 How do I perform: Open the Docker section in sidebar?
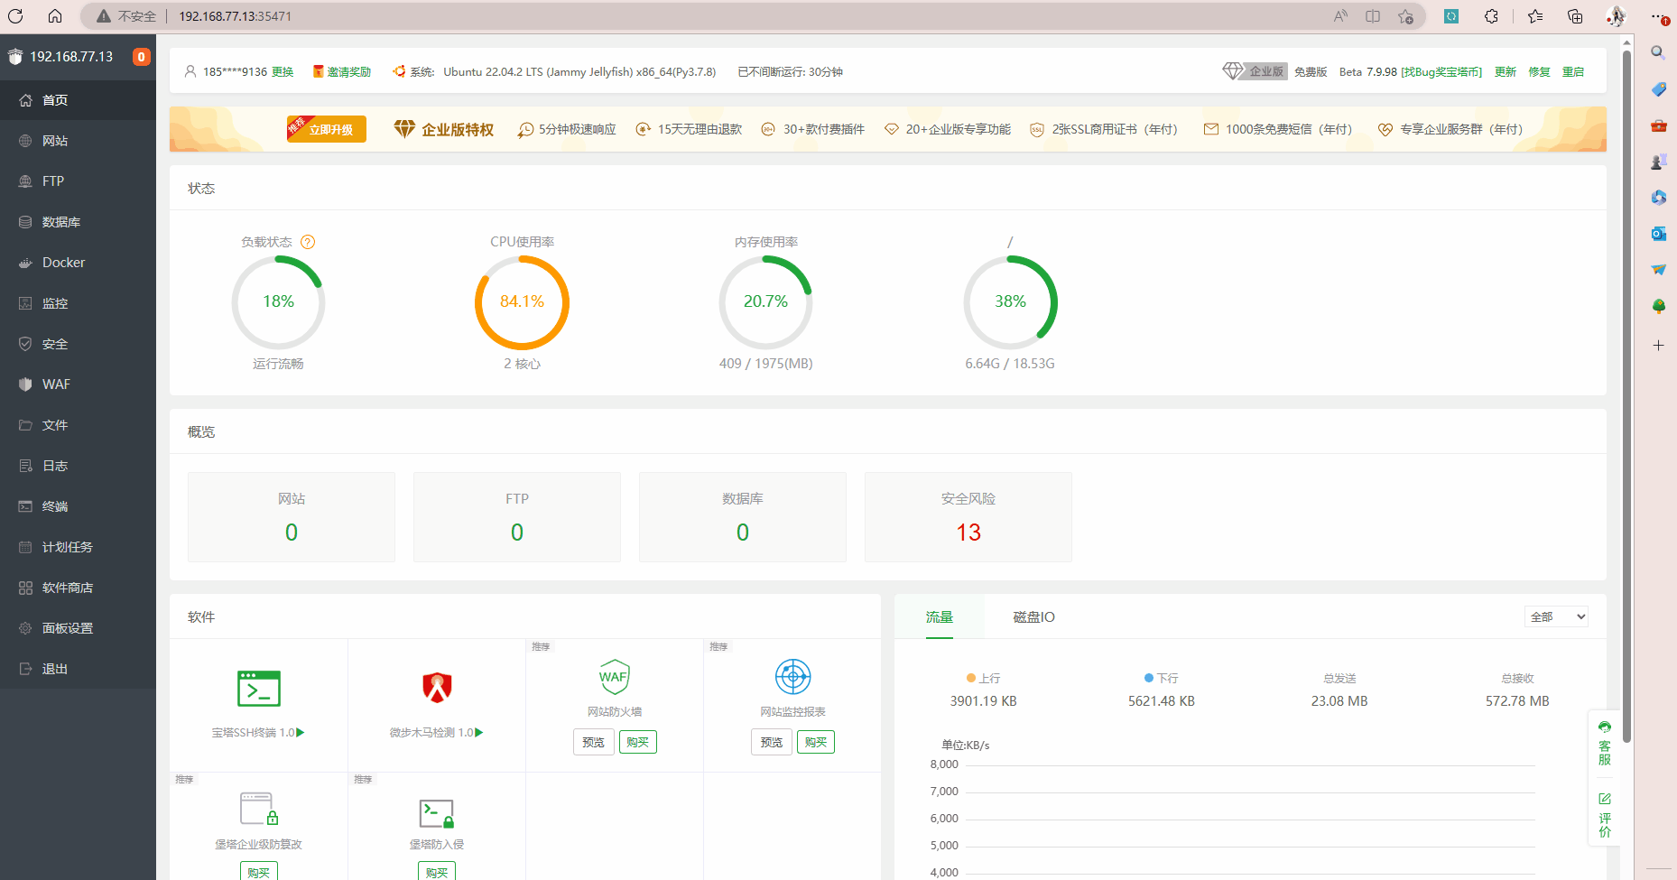(x=78, y=263)
